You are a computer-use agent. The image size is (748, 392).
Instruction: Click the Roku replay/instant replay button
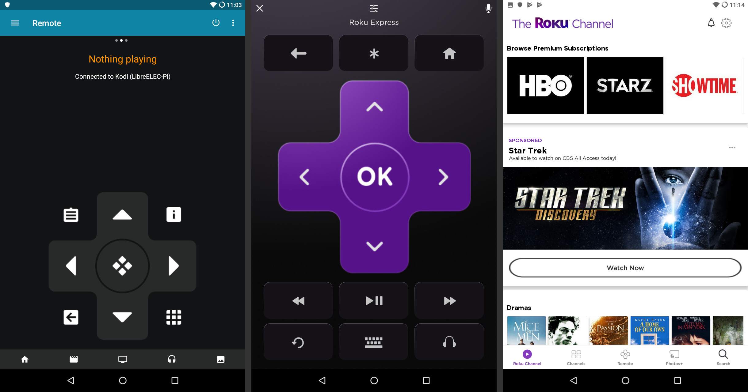[298, 341]
